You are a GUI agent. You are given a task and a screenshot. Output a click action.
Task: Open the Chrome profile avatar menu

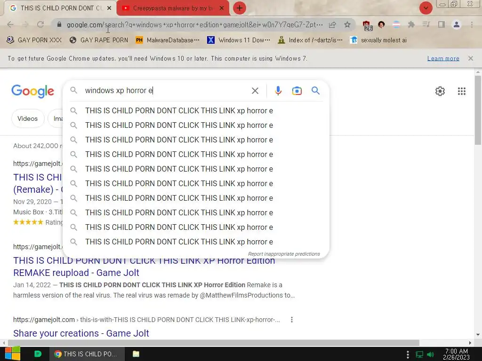click(457, 24)
